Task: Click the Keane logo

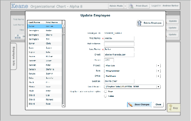Action: 19,6
